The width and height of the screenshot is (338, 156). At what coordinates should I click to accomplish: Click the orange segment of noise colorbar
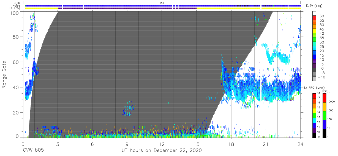(324, 107)
